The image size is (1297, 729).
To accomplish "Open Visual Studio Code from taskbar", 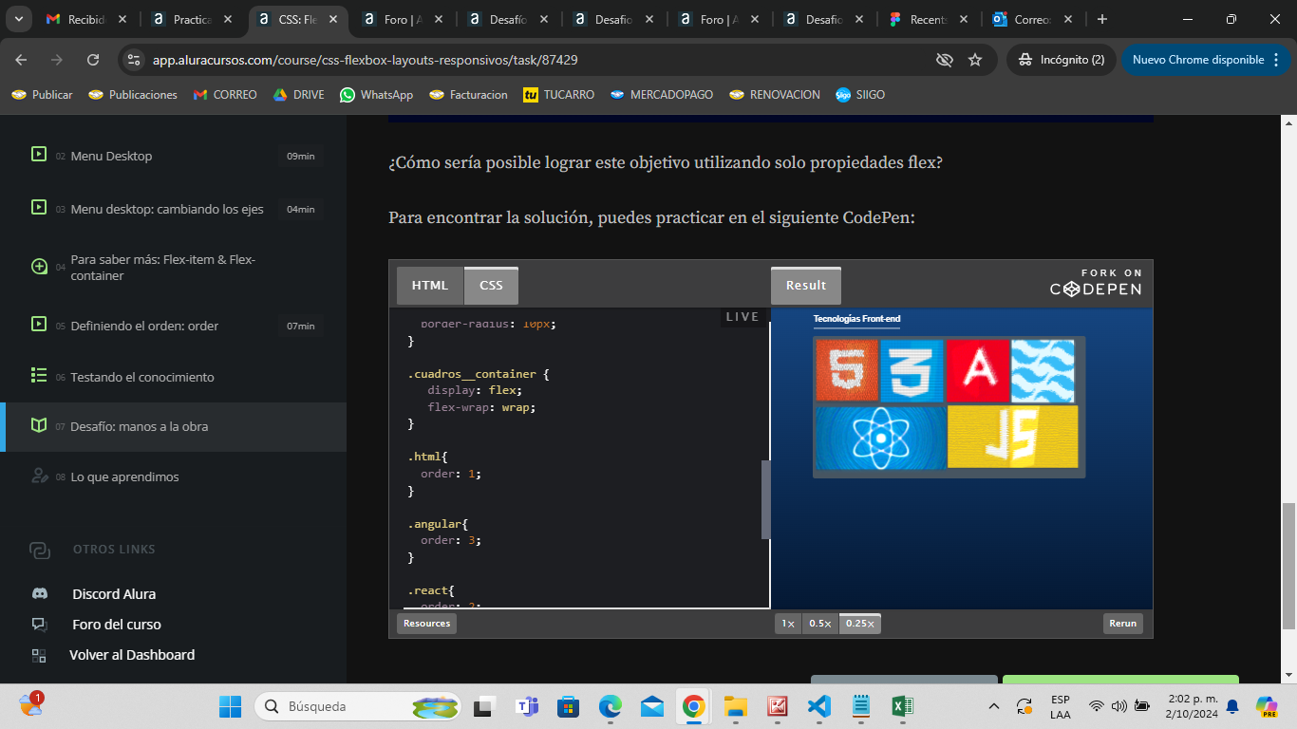I will click(x=819, y=706).
